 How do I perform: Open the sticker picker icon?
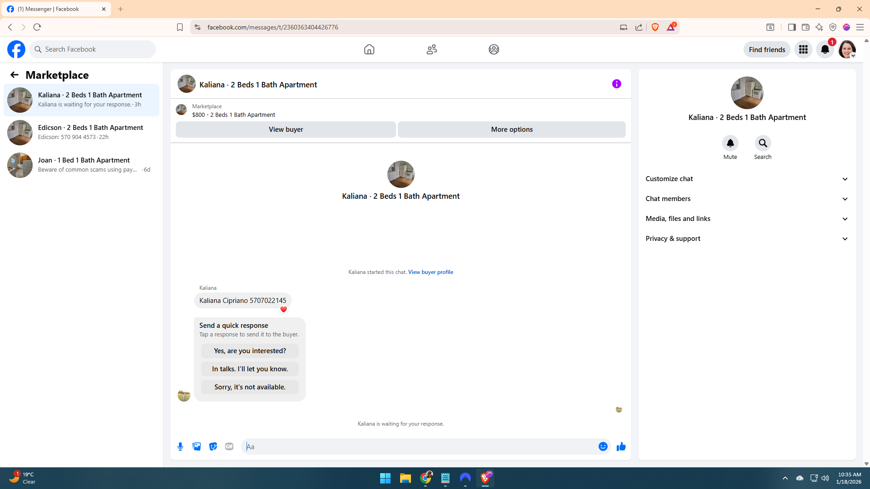pos(213,446)
